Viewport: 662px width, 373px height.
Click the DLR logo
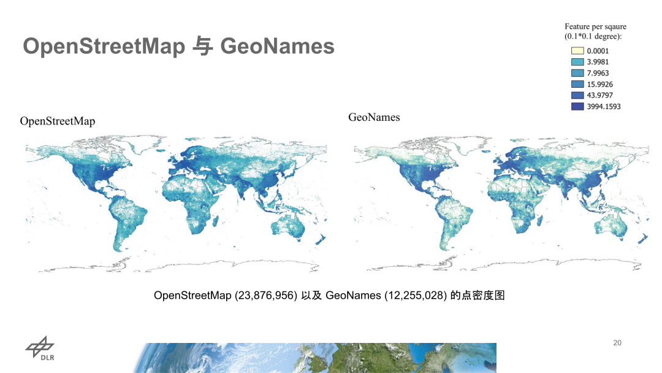(40, 348)
